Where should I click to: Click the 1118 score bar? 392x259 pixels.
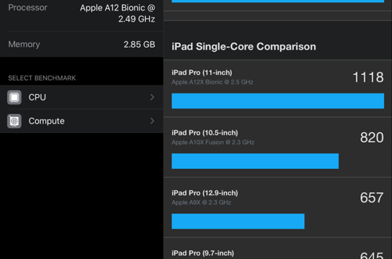pos(278,101)
